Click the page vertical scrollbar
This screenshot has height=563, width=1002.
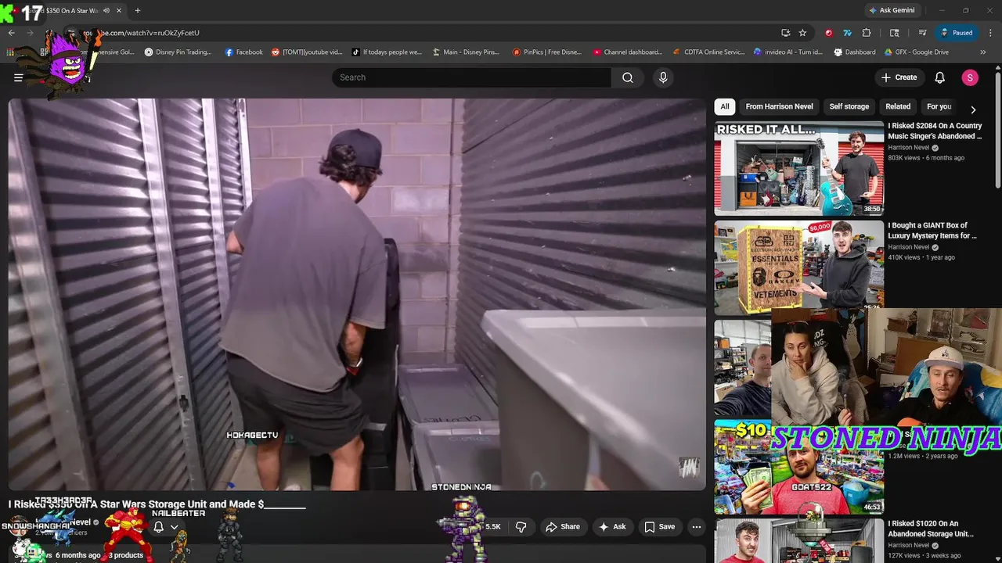click(x=997, y=129)
